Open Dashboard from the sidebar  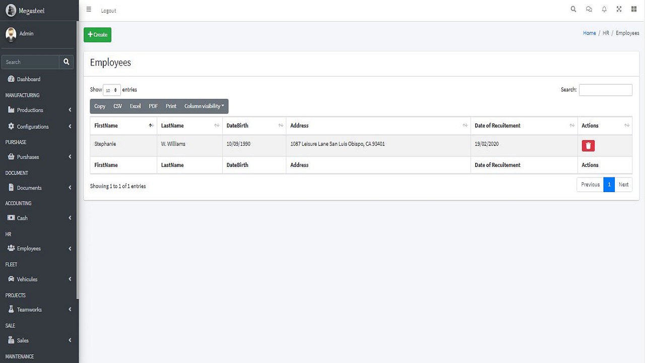click(x=29, y=79)
